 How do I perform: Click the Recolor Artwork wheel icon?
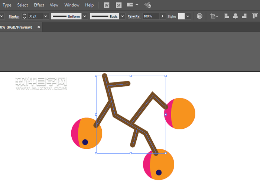pyautogui.click(x=199, y=16)
